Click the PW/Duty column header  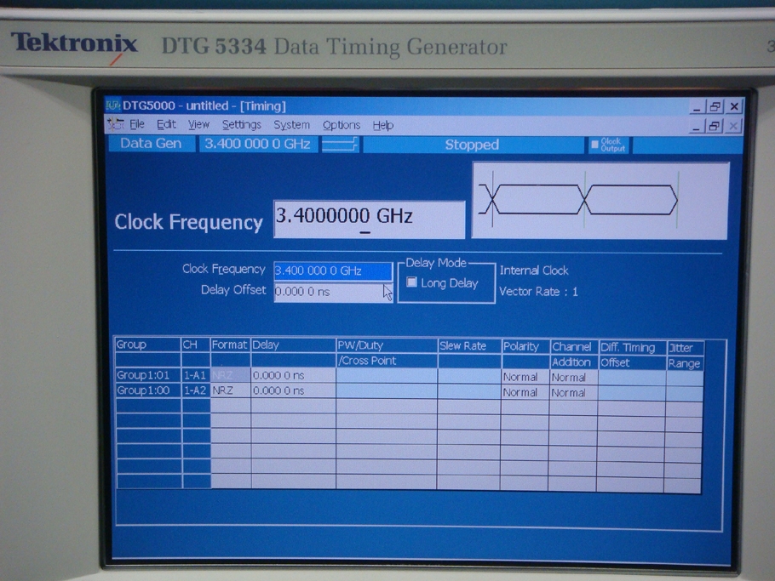click(387, 345)
